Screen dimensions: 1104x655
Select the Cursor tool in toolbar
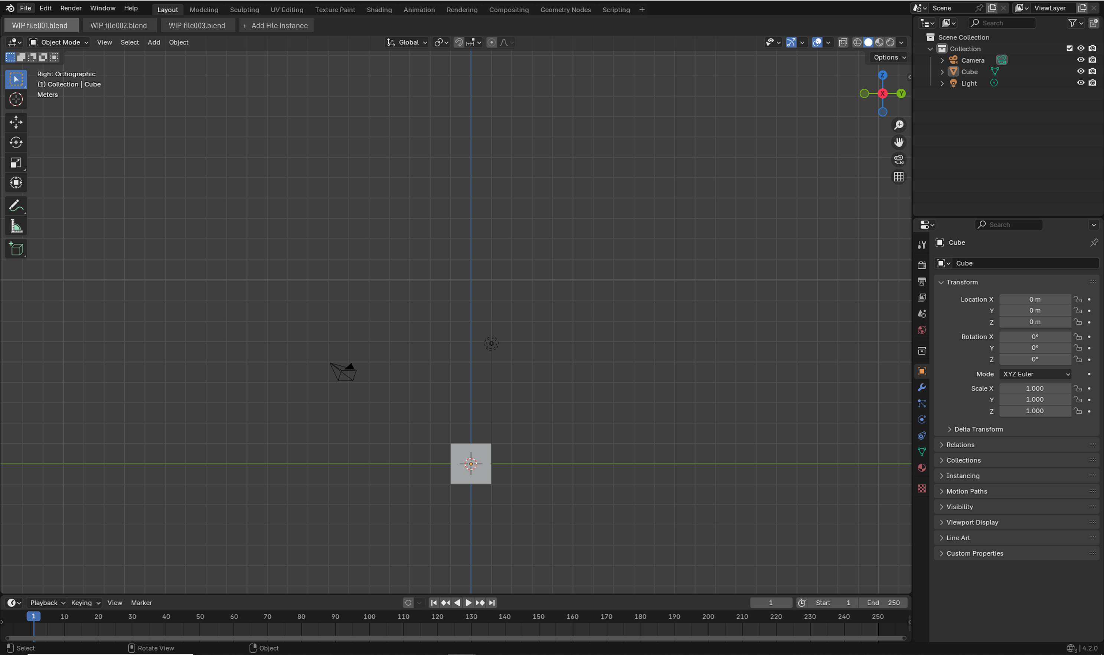tap(16, 99)
